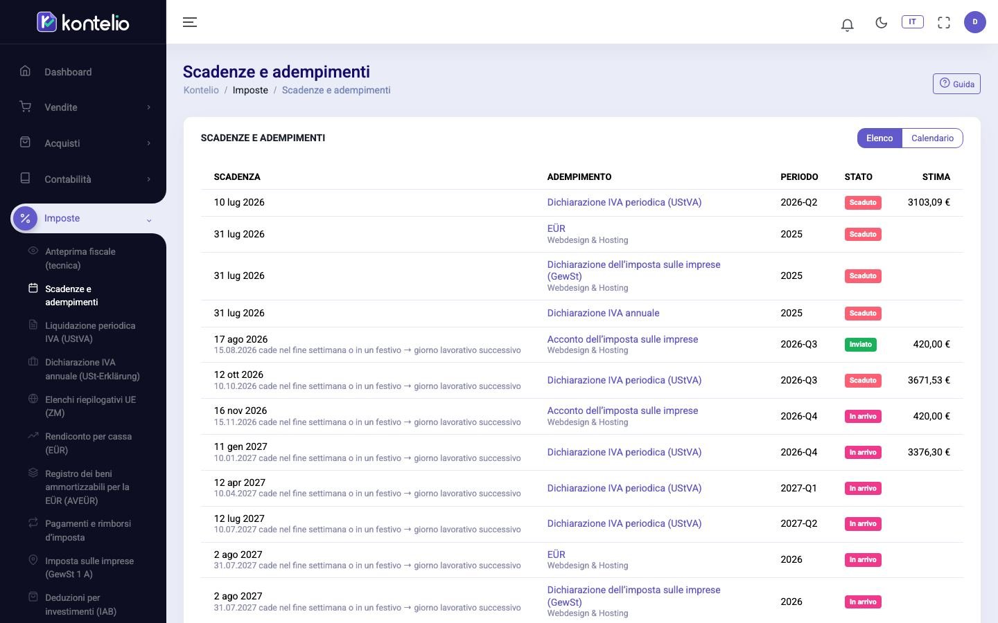
Task: Open the Dichiarazione IVA annuale link
Action: [603, 313]
